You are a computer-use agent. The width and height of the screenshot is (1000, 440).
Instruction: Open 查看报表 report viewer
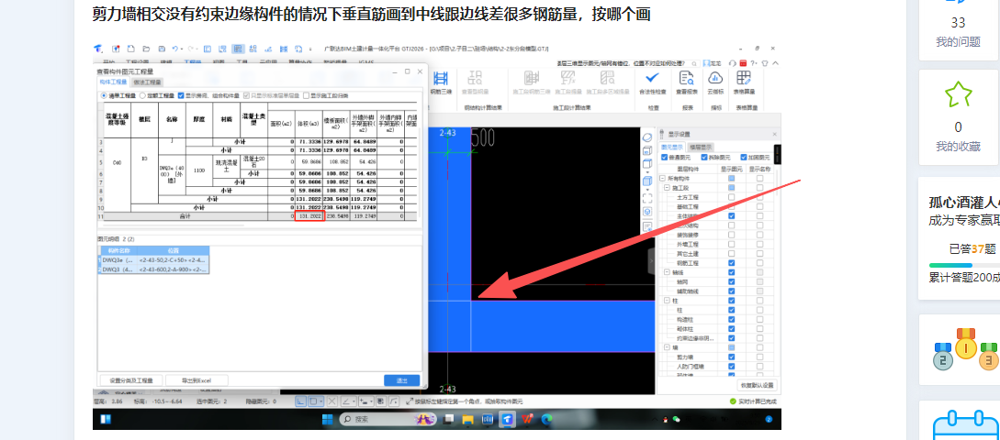[x=686, y=82]
